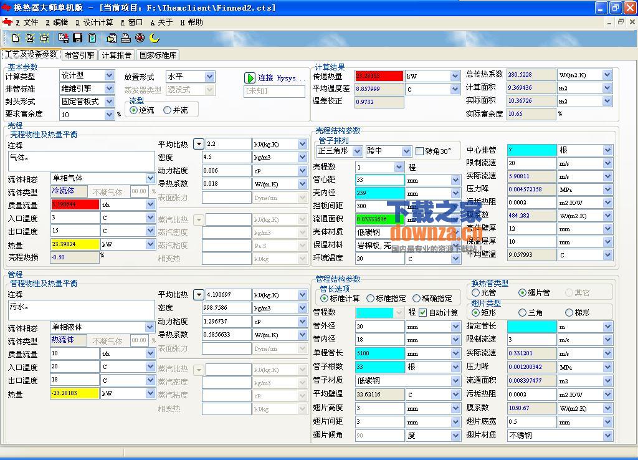The image size is (638, 460).
Task: Click the green 流通面积 field 0.03333636
Action: 379,219
